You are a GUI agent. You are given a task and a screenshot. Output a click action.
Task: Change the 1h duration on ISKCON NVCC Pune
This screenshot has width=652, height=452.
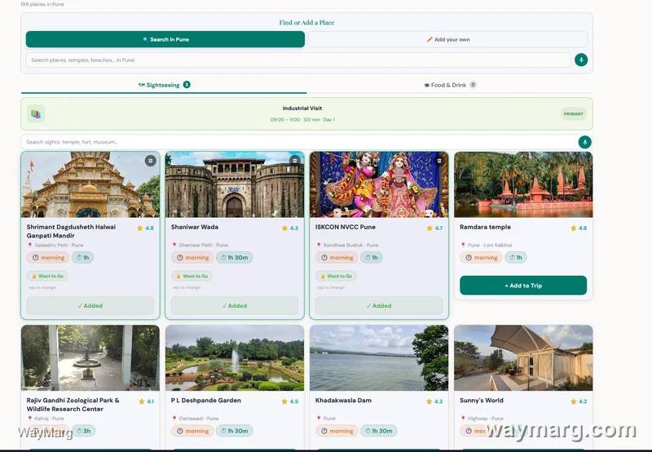[x=372, y=258]
